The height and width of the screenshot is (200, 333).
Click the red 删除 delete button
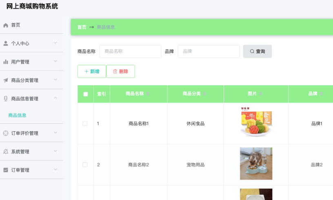(x=120, y=71)
